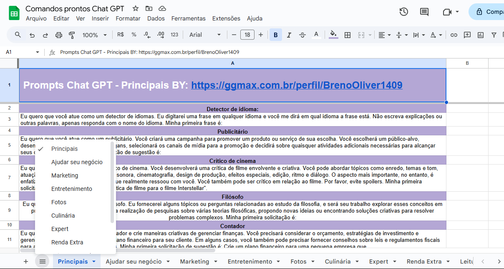Select column B header
504x269 pixels.
pos(467,63)
